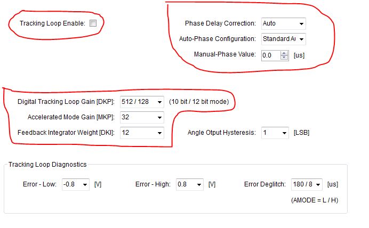Image resolution: width=369 pixels, height=228 pixels.
Task: Click the (AMODE = L / H) note
Action: coord(315,200)
